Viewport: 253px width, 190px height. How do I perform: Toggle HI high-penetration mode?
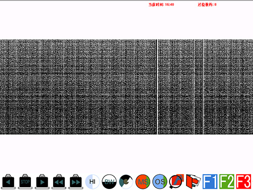click(93, 181)
